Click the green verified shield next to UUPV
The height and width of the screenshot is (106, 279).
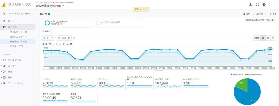tap(49, 14)
